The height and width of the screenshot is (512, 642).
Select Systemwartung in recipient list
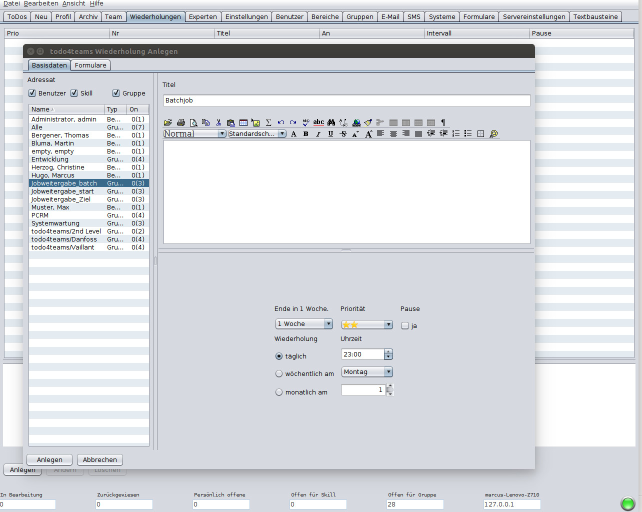click(x=89, y=223)
